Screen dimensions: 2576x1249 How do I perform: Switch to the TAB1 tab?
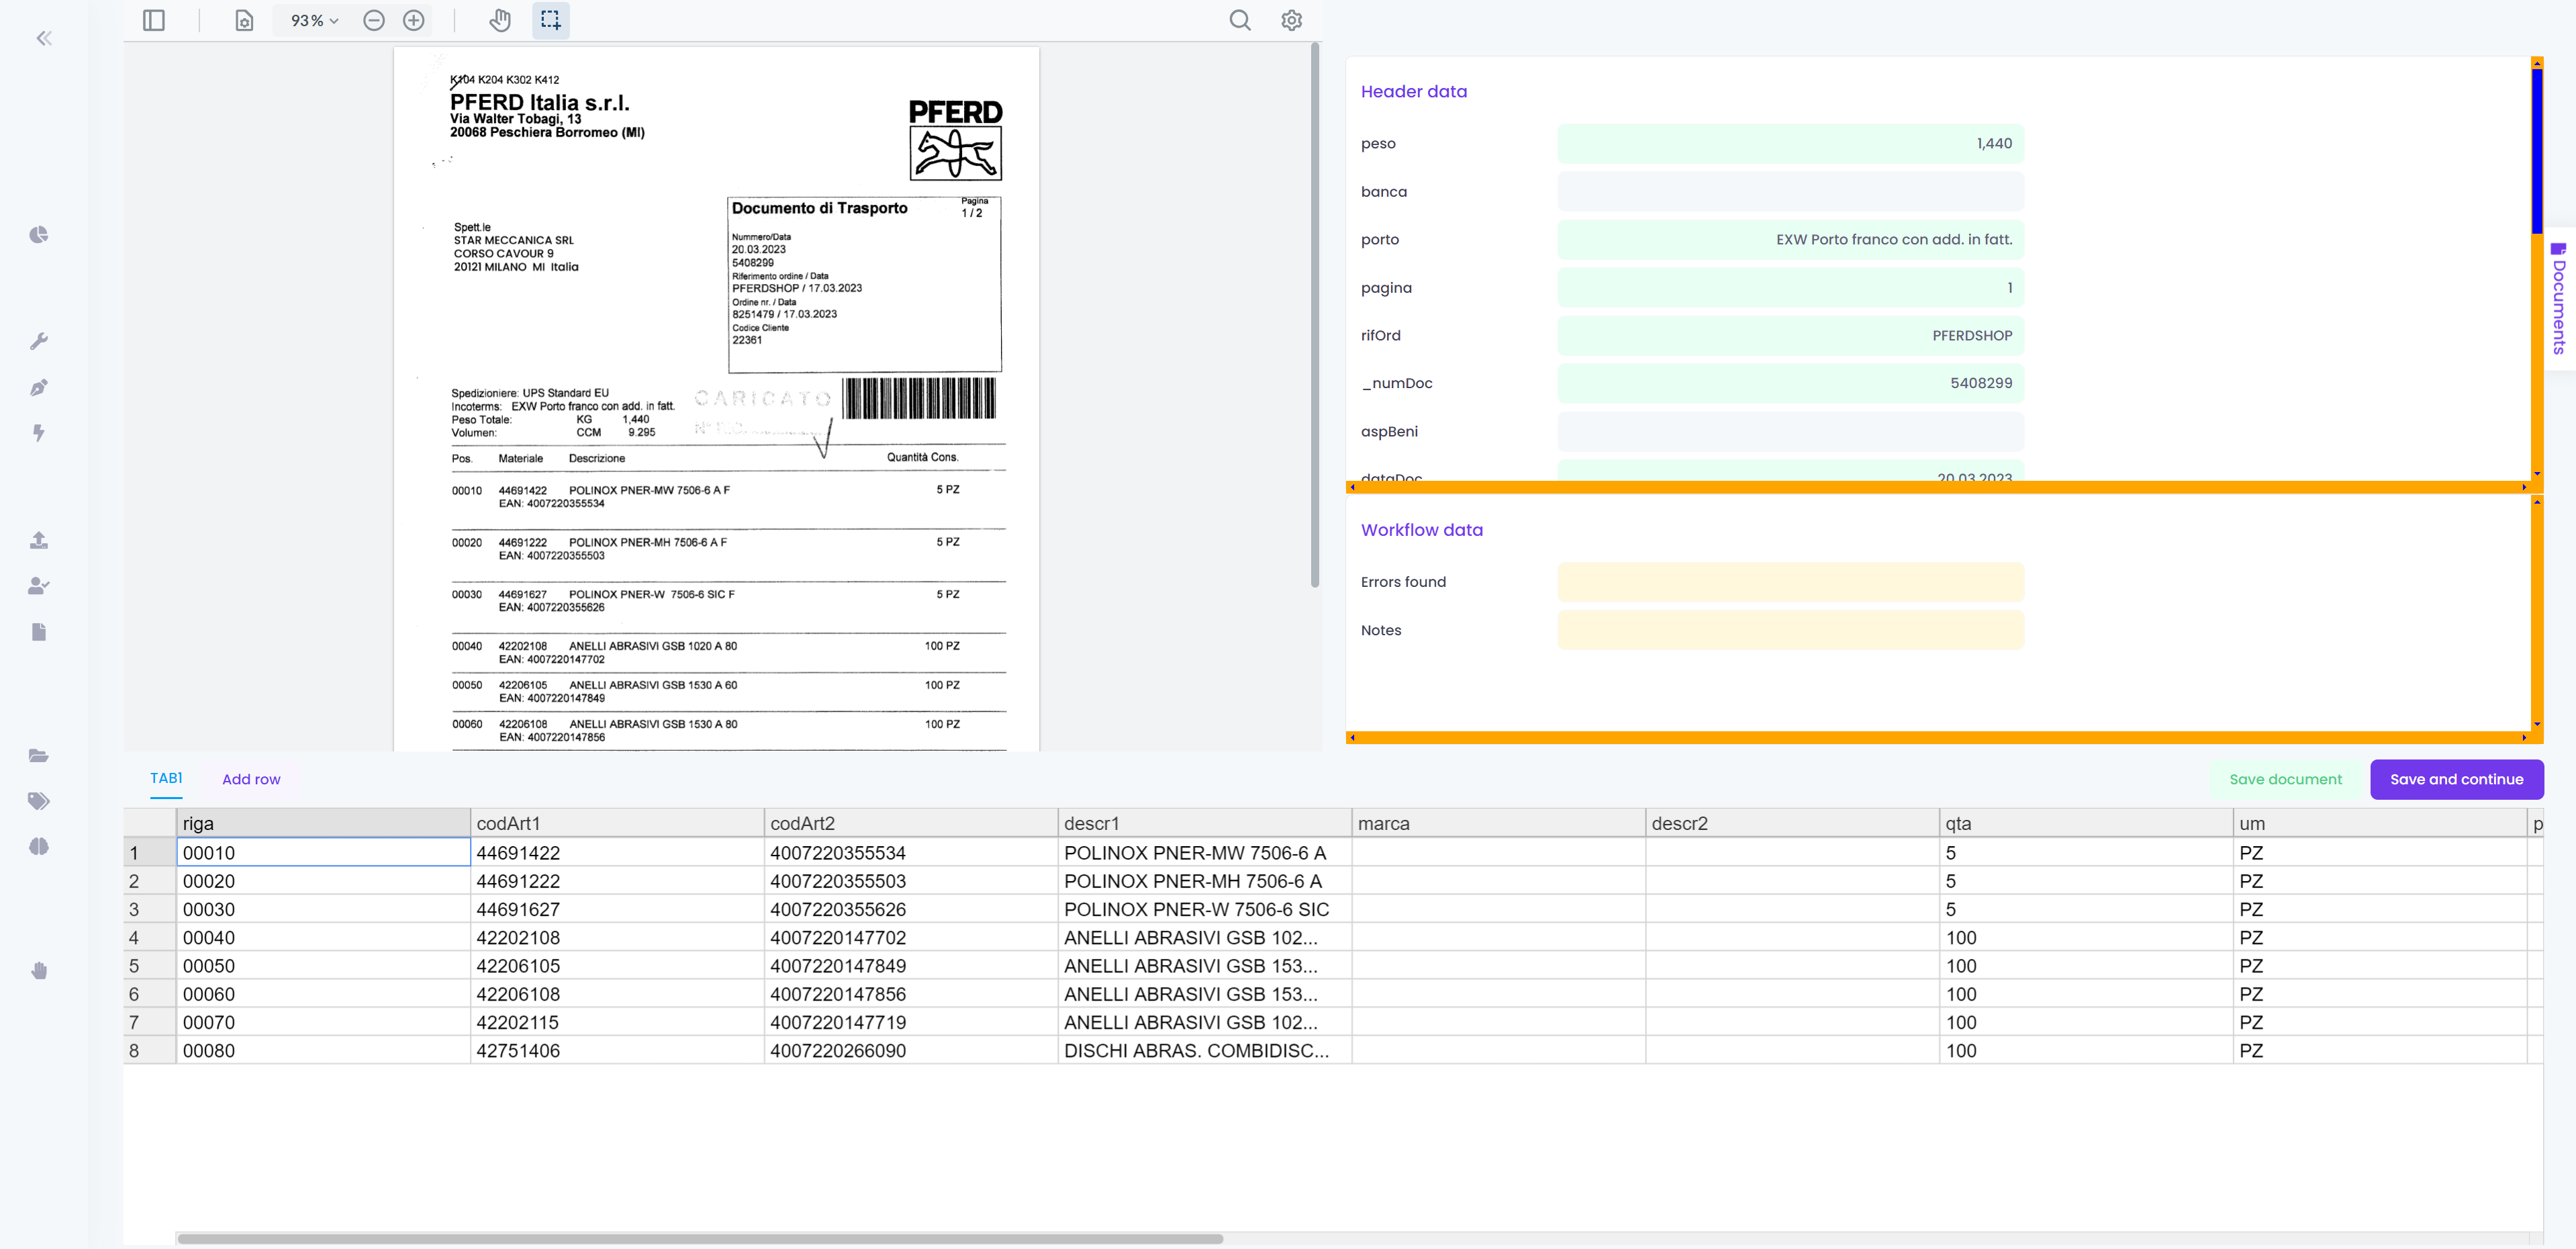coord(166,778)
